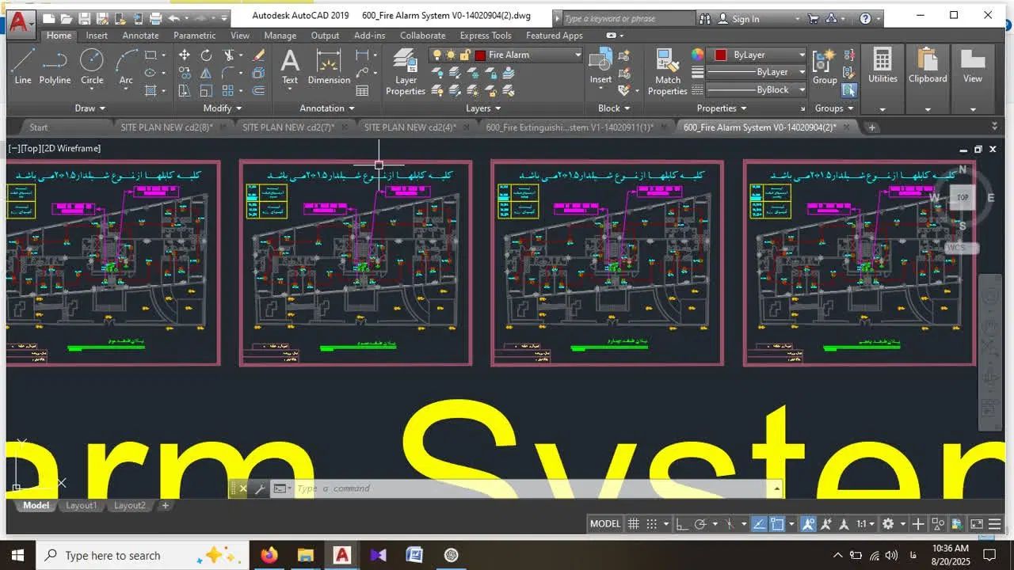The image size is (1014, 570).
Task: Switch to the Annotate ribbon tab
Action: click(140, 36)
